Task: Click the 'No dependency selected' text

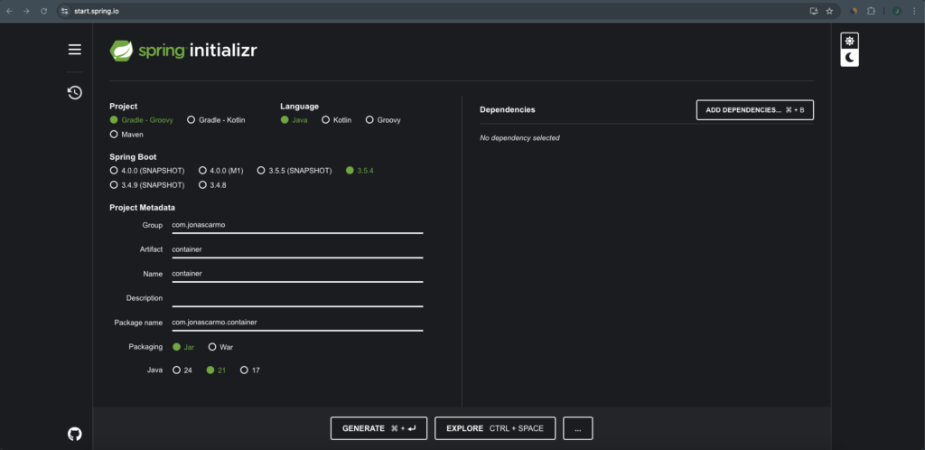Action: (x=519, y=138)
